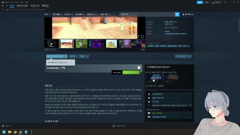Run the store search magnifier button
Screen dimensions: 240x135
(177, 14)
